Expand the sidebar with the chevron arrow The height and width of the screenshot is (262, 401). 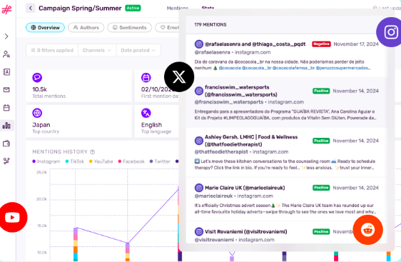click(6, 36)
